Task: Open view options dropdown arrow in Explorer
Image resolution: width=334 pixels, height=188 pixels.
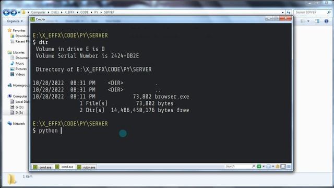Action: coord(308,21)
